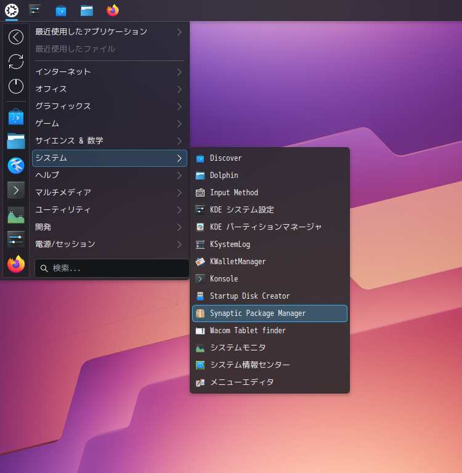The image size is (462, 473).
Task: Click the Startup Disk Creator label
Action: click(x=250, y=296)
